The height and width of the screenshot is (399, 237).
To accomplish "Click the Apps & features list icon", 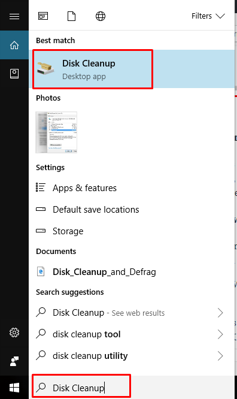I will [x=41, y=188].
